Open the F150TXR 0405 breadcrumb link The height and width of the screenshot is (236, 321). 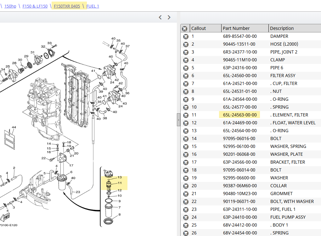[67, 6]
